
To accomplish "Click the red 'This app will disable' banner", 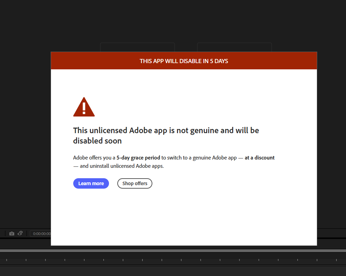I will [x=184, y=61].
